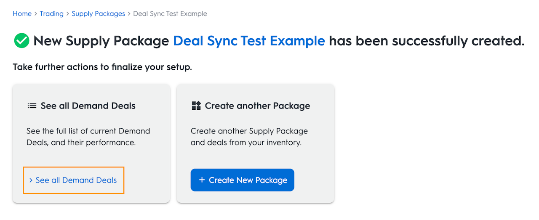Screen dimensions: 539x220
Task: Navigate to Trading via the breadcrumb
Action: (51, 14)
